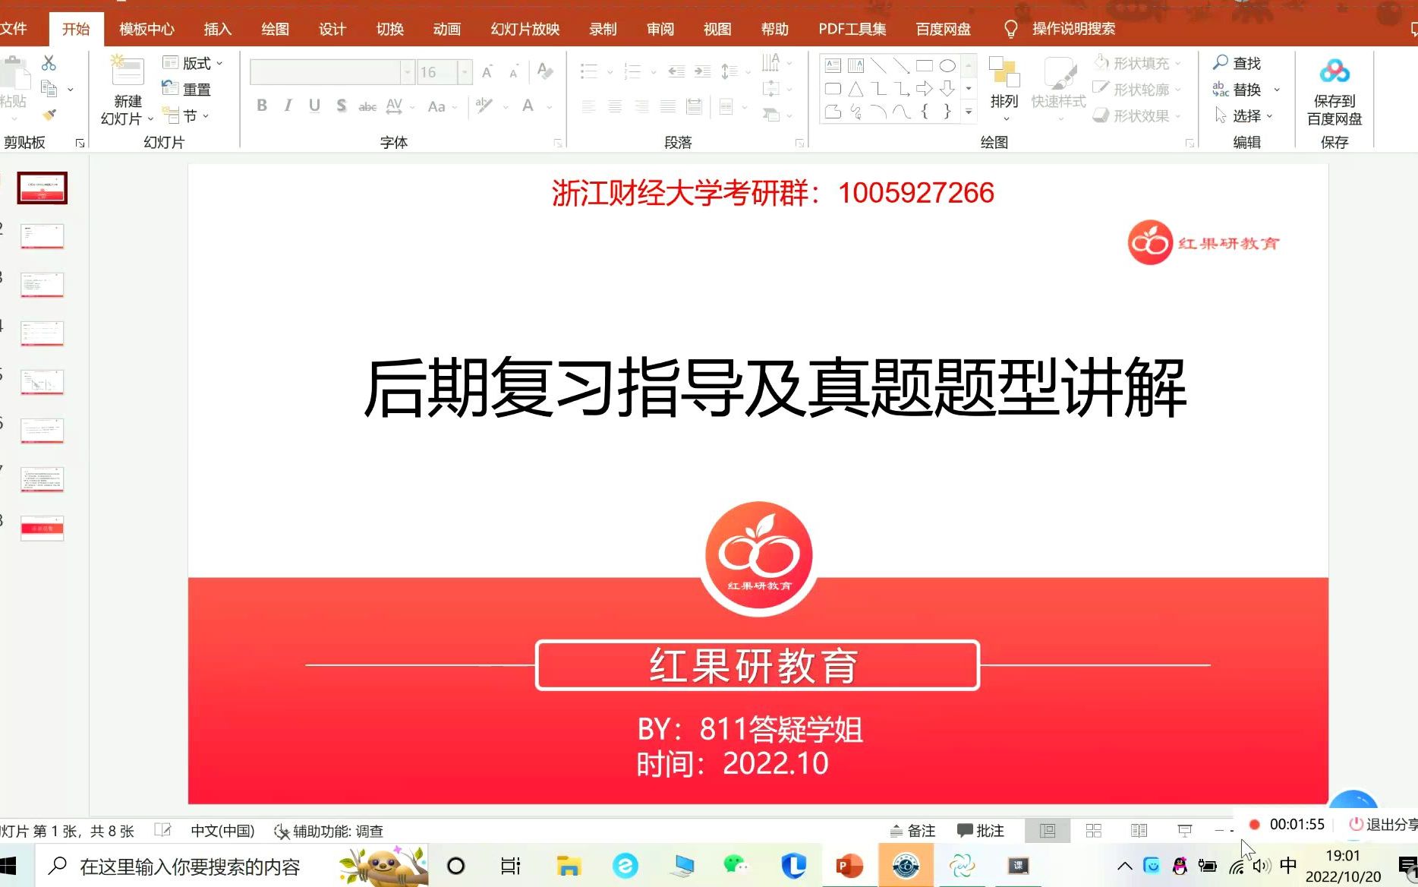The image size is (1418, 887).
Task: Click the Cut scissors icon
Action: 49,63
